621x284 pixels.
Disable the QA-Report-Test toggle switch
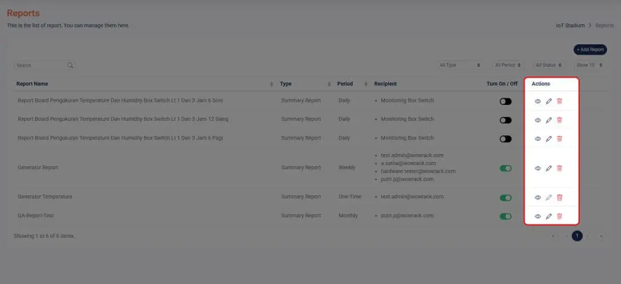505,216
